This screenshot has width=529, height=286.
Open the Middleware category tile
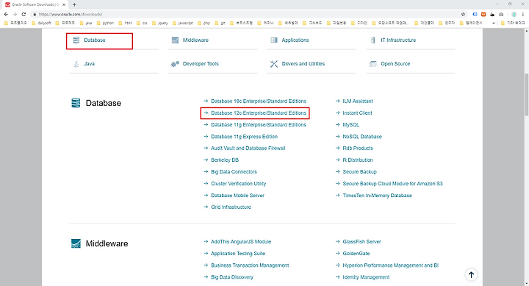tap(212, 40)
